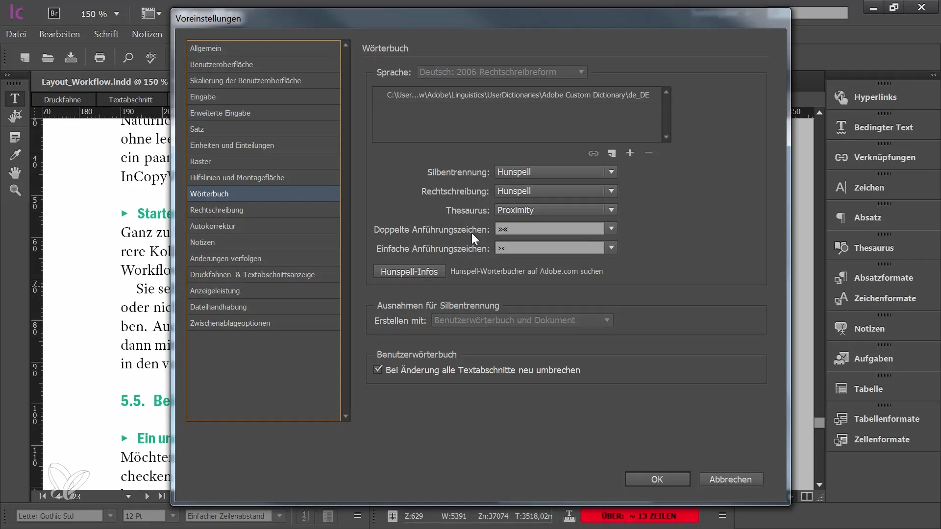941x529 pixels.
Task: Click Autokorrektur in preferences sidebar
Action: pos(213,225)
